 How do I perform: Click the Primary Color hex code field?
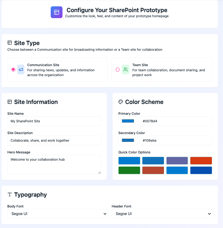point(176,121)
